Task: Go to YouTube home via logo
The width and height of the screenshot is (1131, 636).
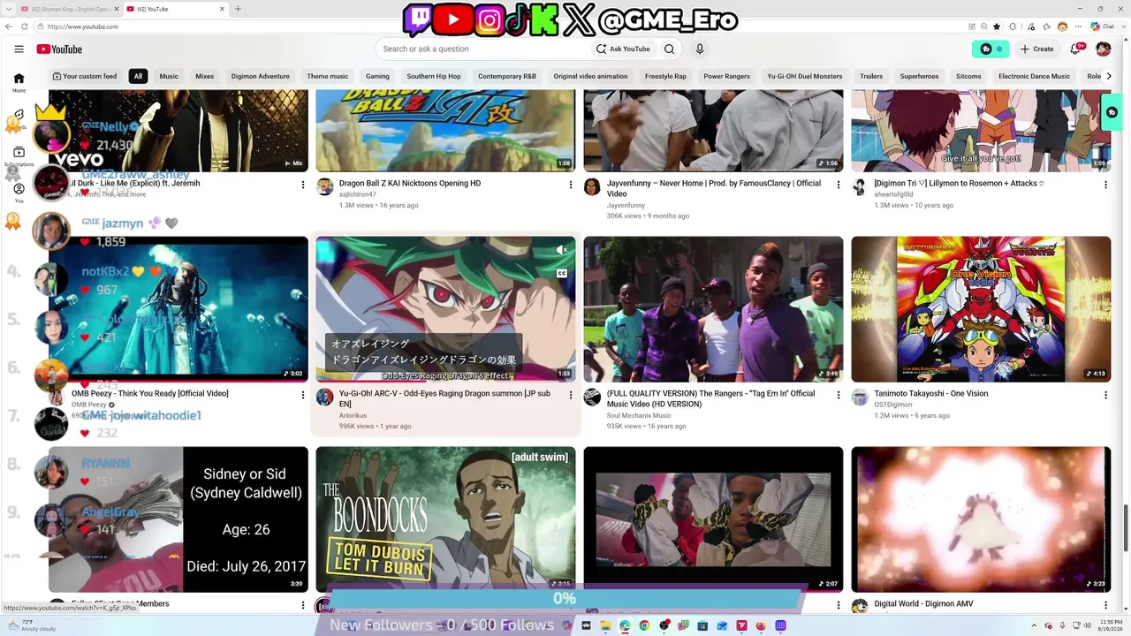Action: (59, 49)
